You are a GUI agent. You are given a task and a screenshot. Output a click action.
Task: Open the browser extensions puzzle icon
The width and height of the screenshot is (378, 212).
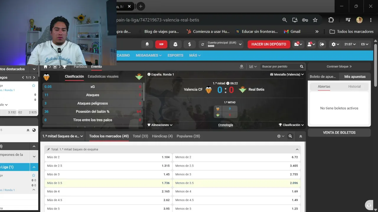point(331,20)
